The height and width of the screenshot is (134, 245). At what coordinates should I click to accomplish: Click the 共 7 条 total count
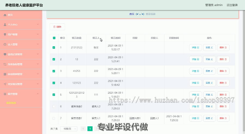click(x=54, y=129)
